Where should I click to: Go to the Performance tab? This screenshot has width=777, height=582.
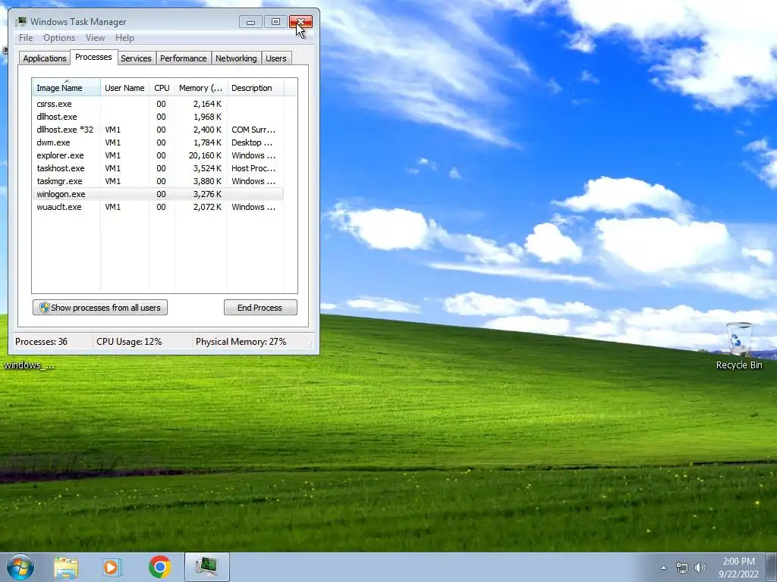184,58
